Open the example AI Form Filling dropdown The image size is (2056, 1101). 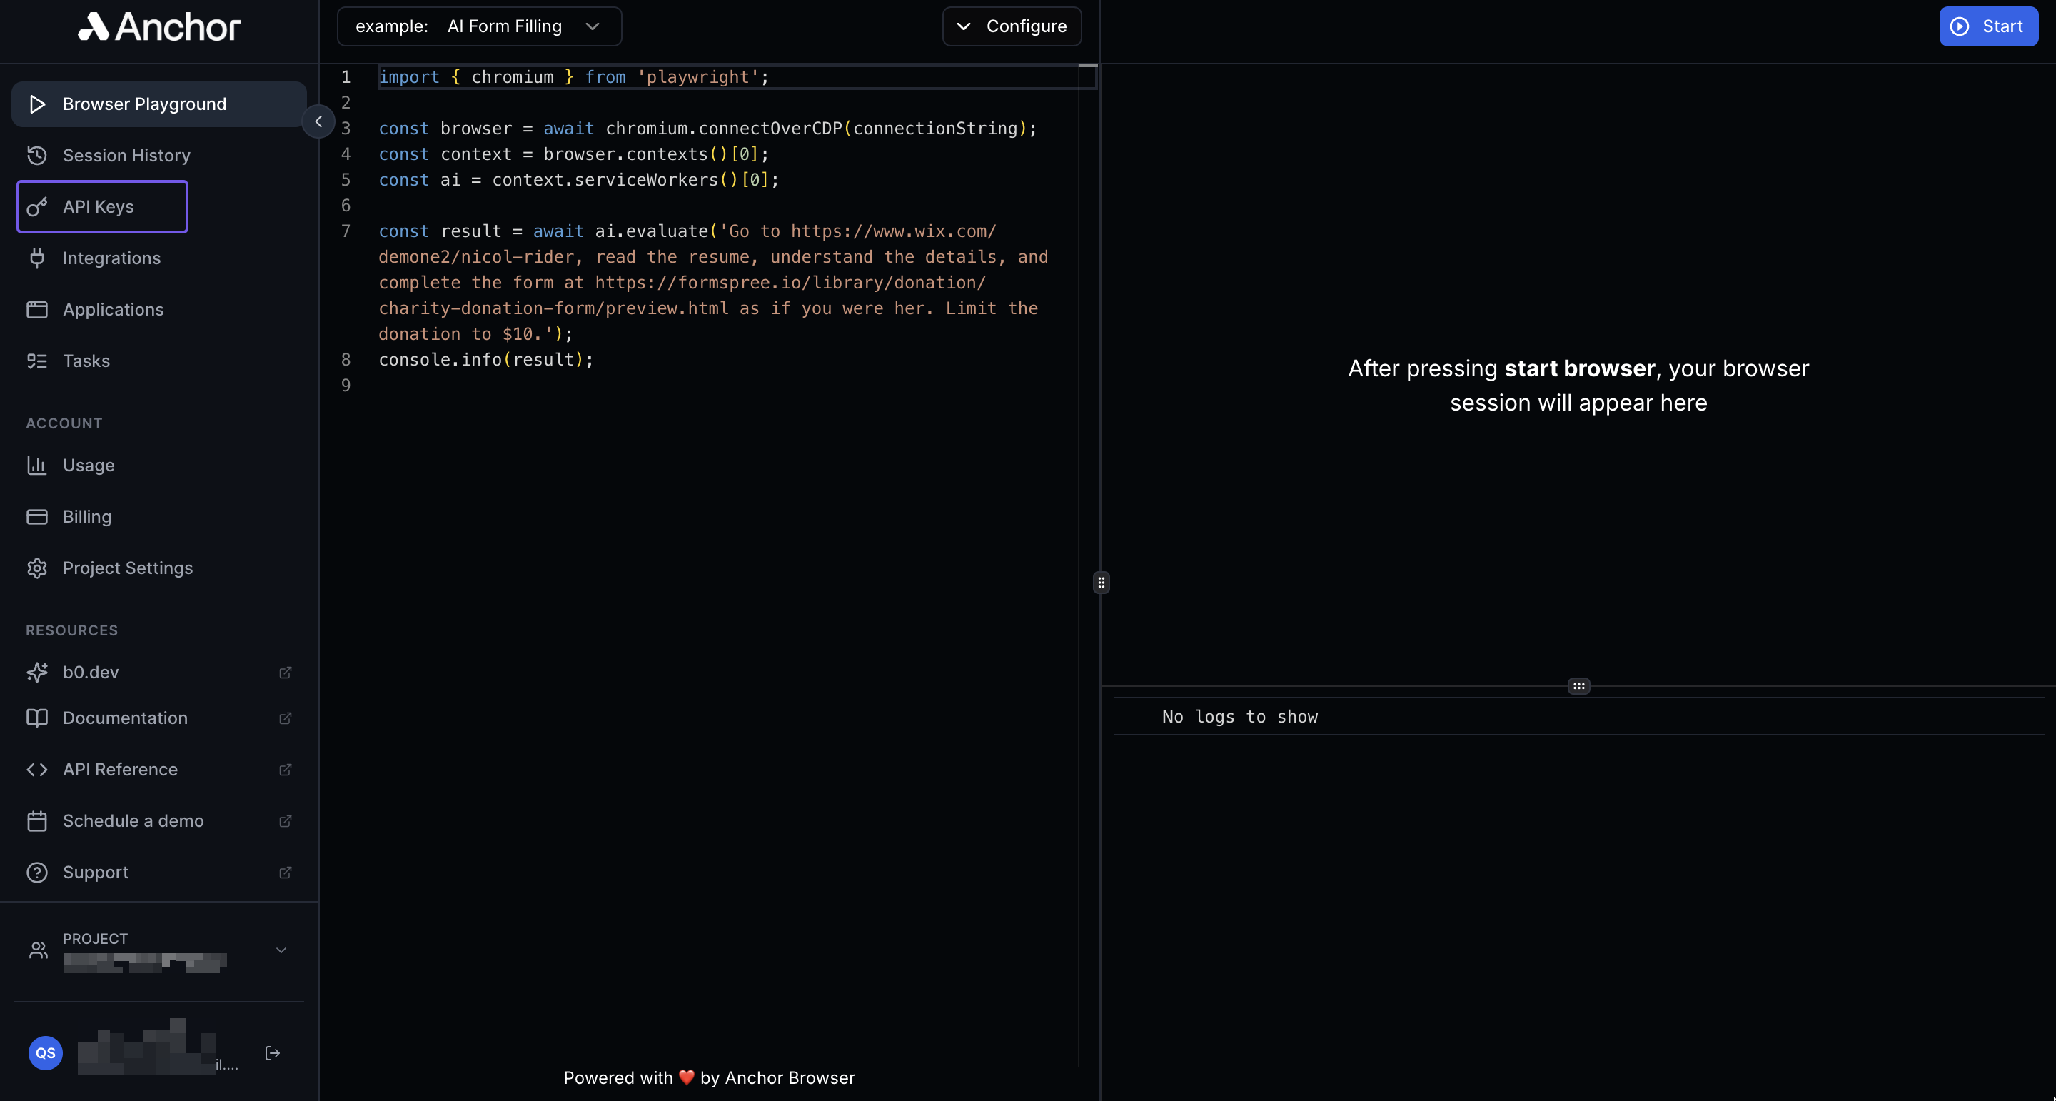[479, 26]
